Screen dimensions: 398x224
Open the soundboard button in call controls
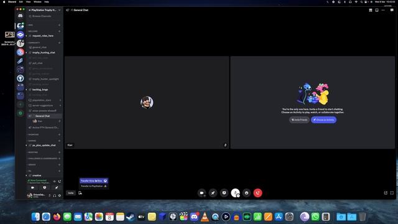(x=246, y=193)
